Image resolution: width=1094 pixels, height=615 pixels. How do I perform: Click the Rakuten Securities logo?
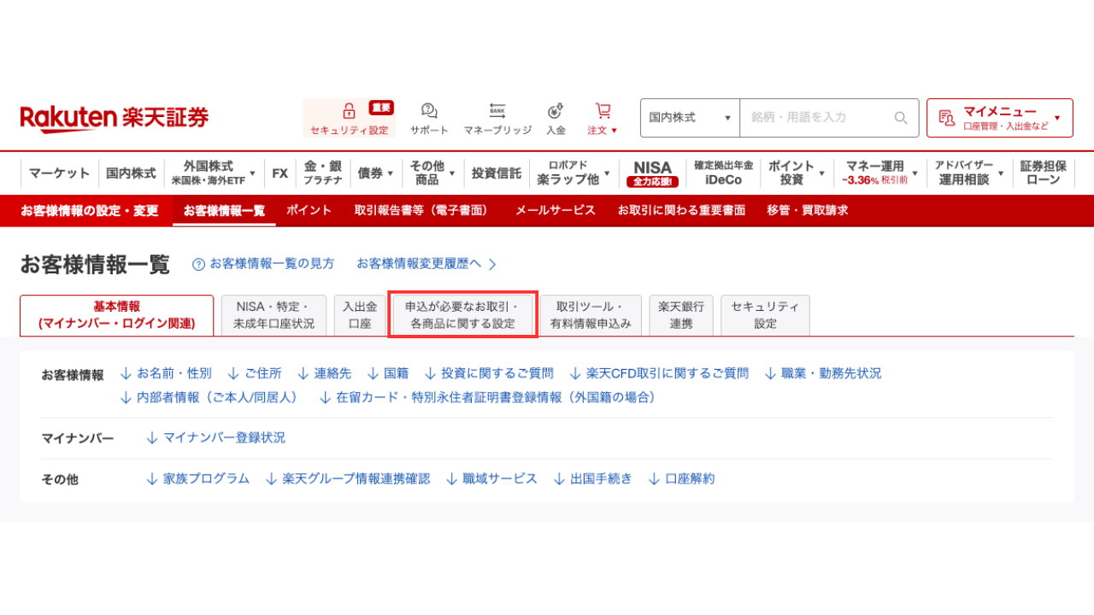point(115,118)
